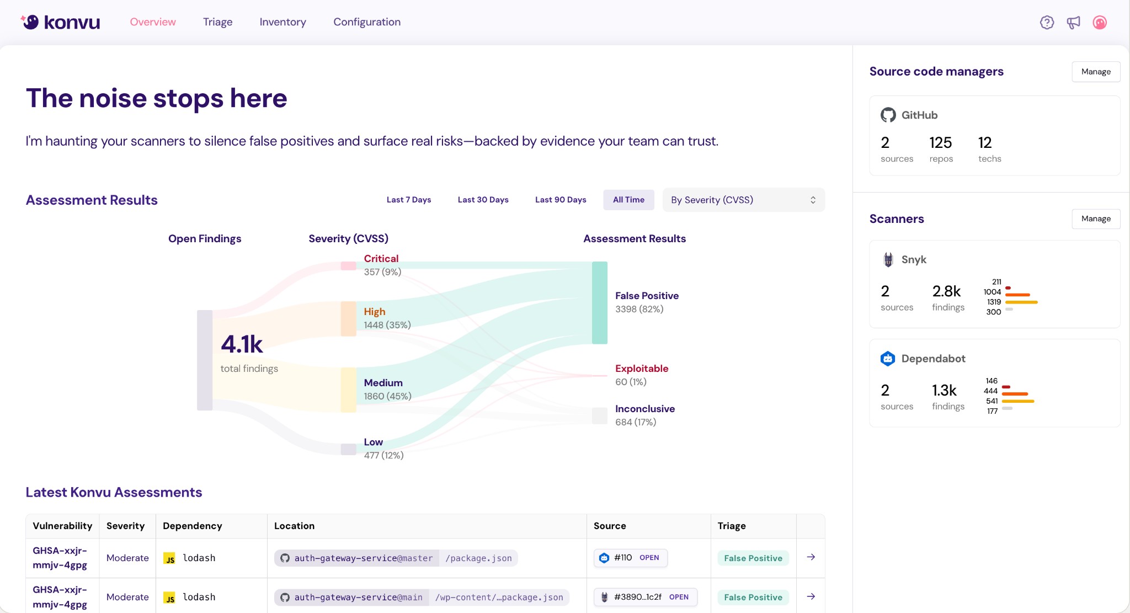
Task: Click Manage next to Source code managers
Action: coord(1095,71)
